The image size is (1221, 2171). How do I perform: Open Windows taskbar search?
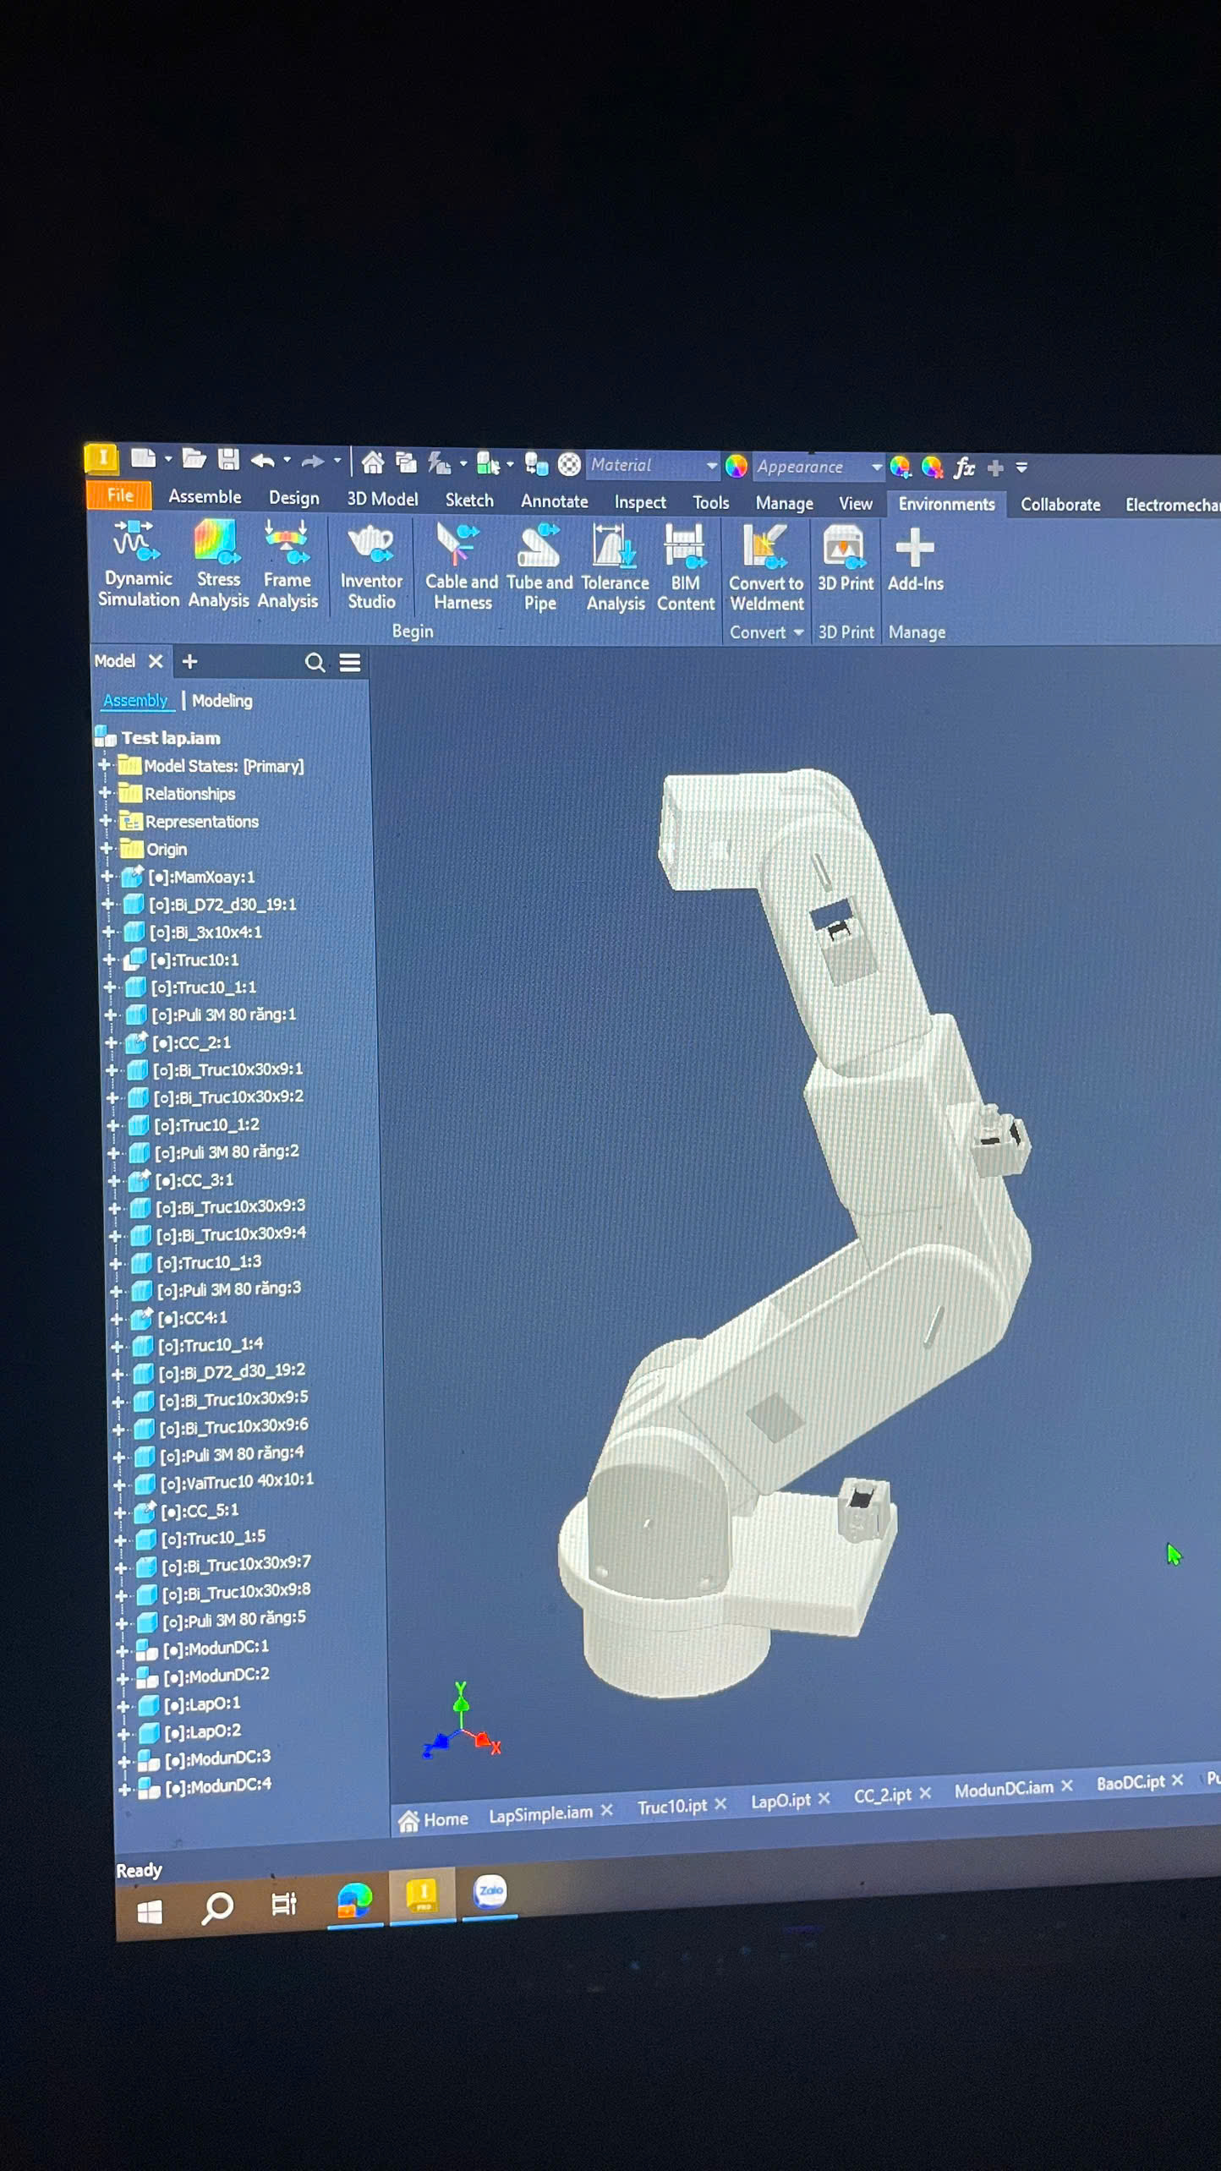pyautogui.click(x=217, y=1908)
